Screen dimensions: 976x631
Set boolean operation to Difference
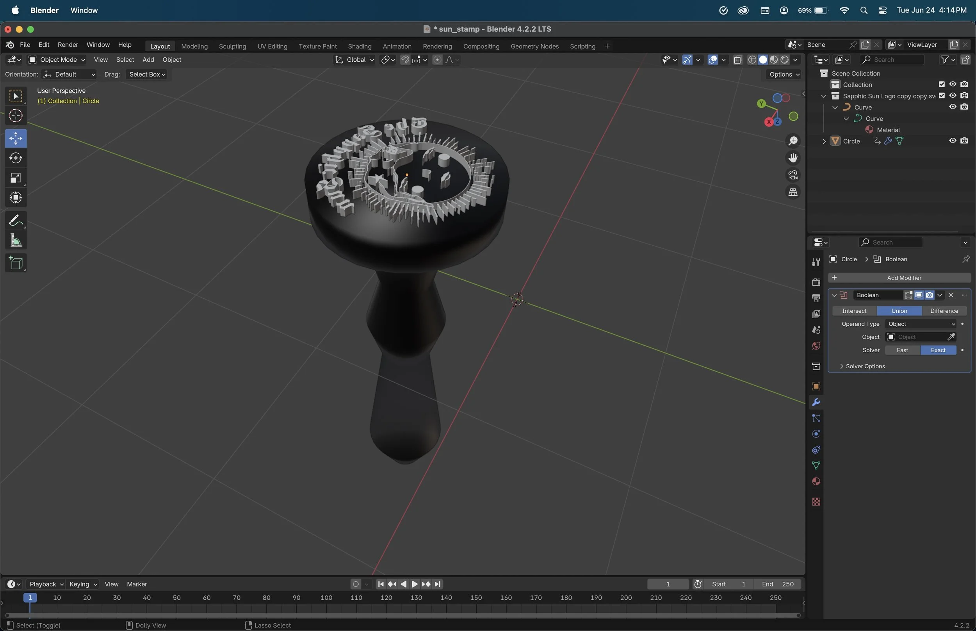pos(944,311)
